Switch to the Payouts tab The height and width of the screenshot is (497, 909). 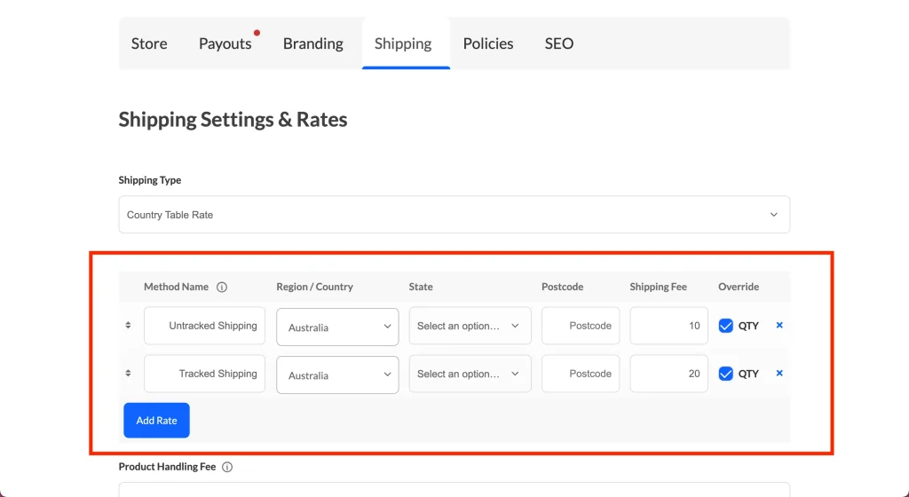[x=225, y=43]
